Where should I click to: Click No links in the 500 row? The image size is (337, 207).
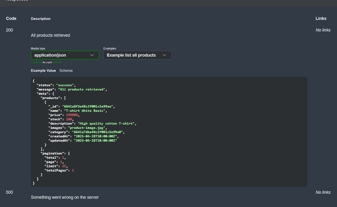(323, 192)
